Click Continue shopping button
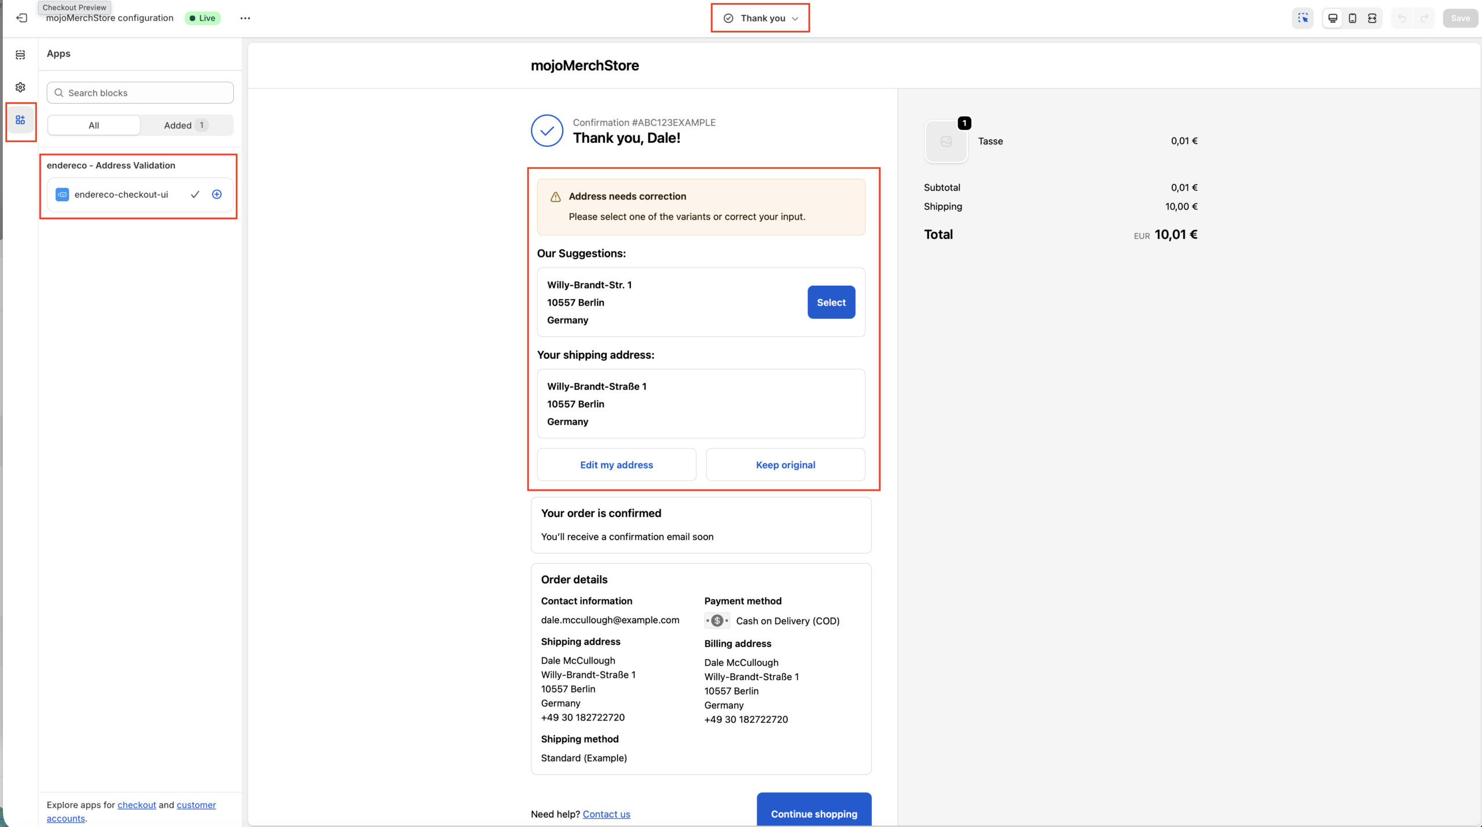Screen dimensions: 1482x827 (x=814, y=810)
